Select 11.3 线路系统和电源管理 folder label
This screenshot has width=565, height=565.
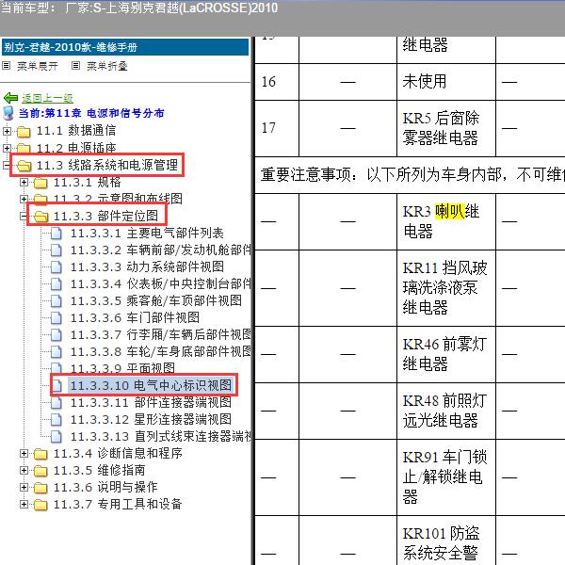107,165
